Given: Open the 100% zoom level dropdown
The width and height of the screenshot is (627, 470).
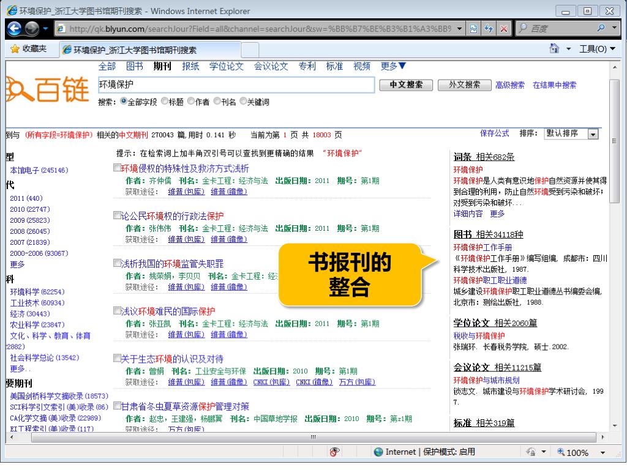Looking at the screenshot, I should click(603, 453).
